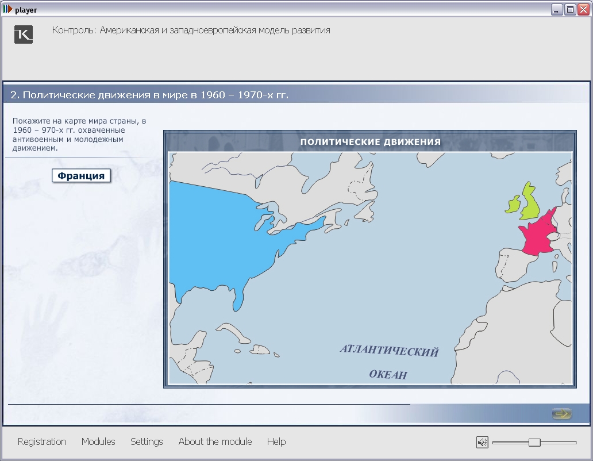Click the ПОЛИТИЧЕСКИЕ ДВИЖЕНИЯ map title
This screenshot has width=593, height=461.
(x=371, y=142)
